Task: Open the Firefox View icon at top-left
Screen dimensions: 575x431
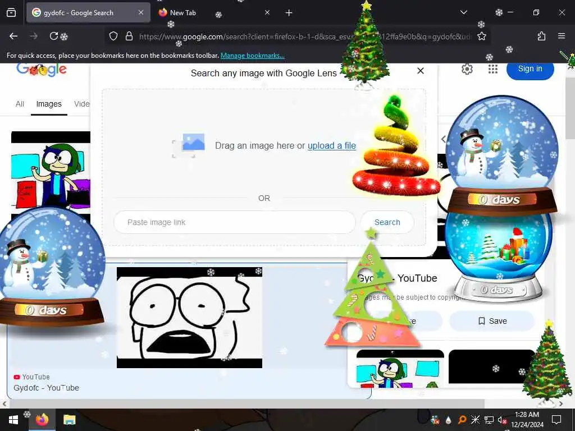Action: click(11, 13)
